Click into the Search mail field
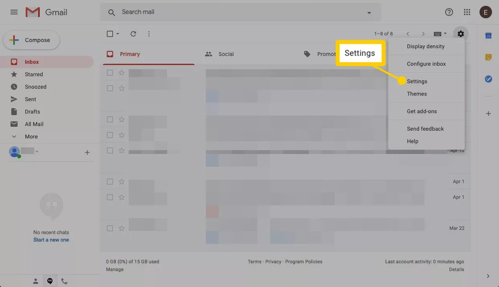Viewport: 499px width, 287px height. pos(234,12)
